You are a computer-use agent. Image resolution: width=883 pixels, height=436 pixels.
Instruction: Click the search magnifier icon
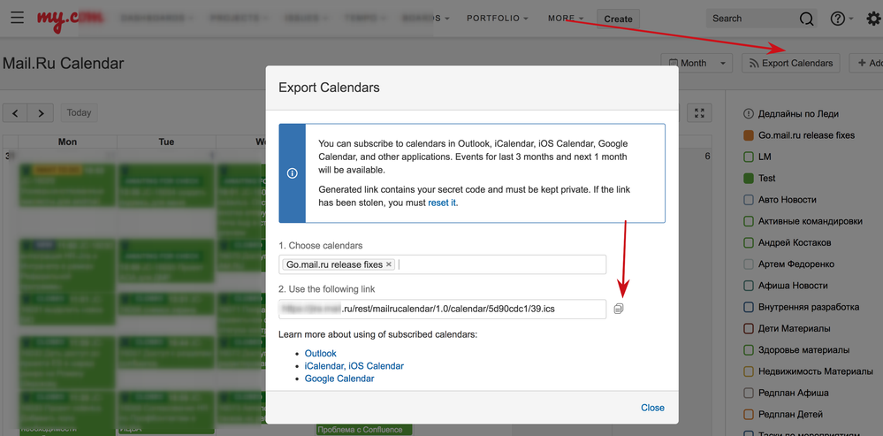pyautogui.click(x=806, y=19)
